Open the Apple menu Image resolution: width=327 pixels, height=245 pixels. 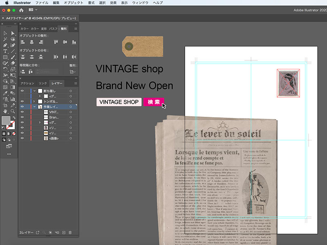click(7, 3)
